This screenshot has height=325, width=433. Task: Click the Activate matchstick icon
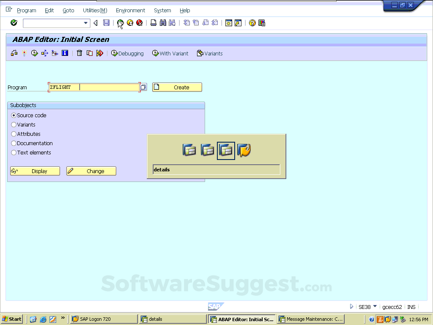(24, 53)
